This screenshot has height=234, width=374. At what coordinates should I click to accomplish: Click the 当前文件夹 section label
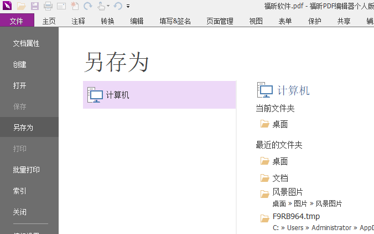275,108
